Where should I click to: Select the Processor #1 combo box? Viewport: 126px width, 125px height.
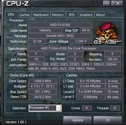point(45,108)
